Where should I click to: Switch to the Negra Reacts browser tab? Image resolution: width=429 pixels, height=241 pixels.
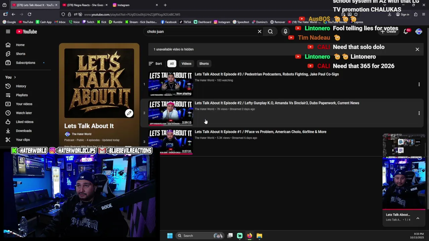(85, 5)
